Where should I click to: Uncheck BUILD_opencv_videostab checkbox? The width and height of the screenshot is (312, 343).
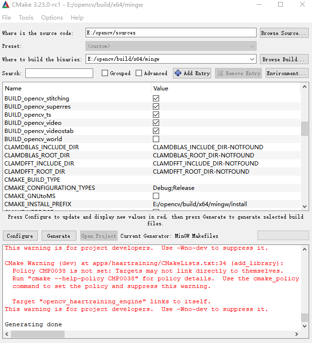(156, 131)
